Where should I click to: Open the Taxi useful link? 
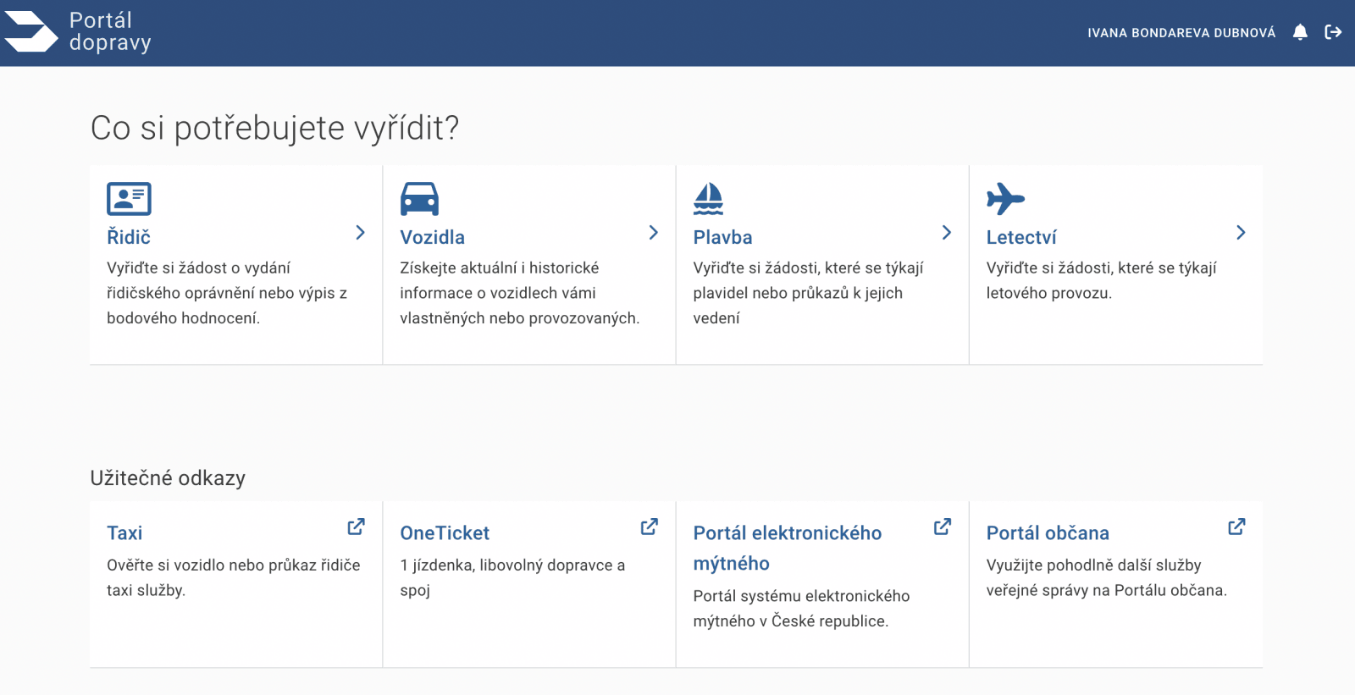(x=124, y=533)
